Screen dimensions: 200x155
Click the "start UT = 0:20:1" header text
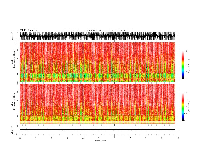(122, 30)
